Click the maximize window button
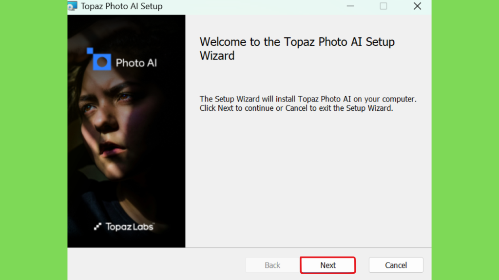 pyautogui.click(x=384, y=6)
